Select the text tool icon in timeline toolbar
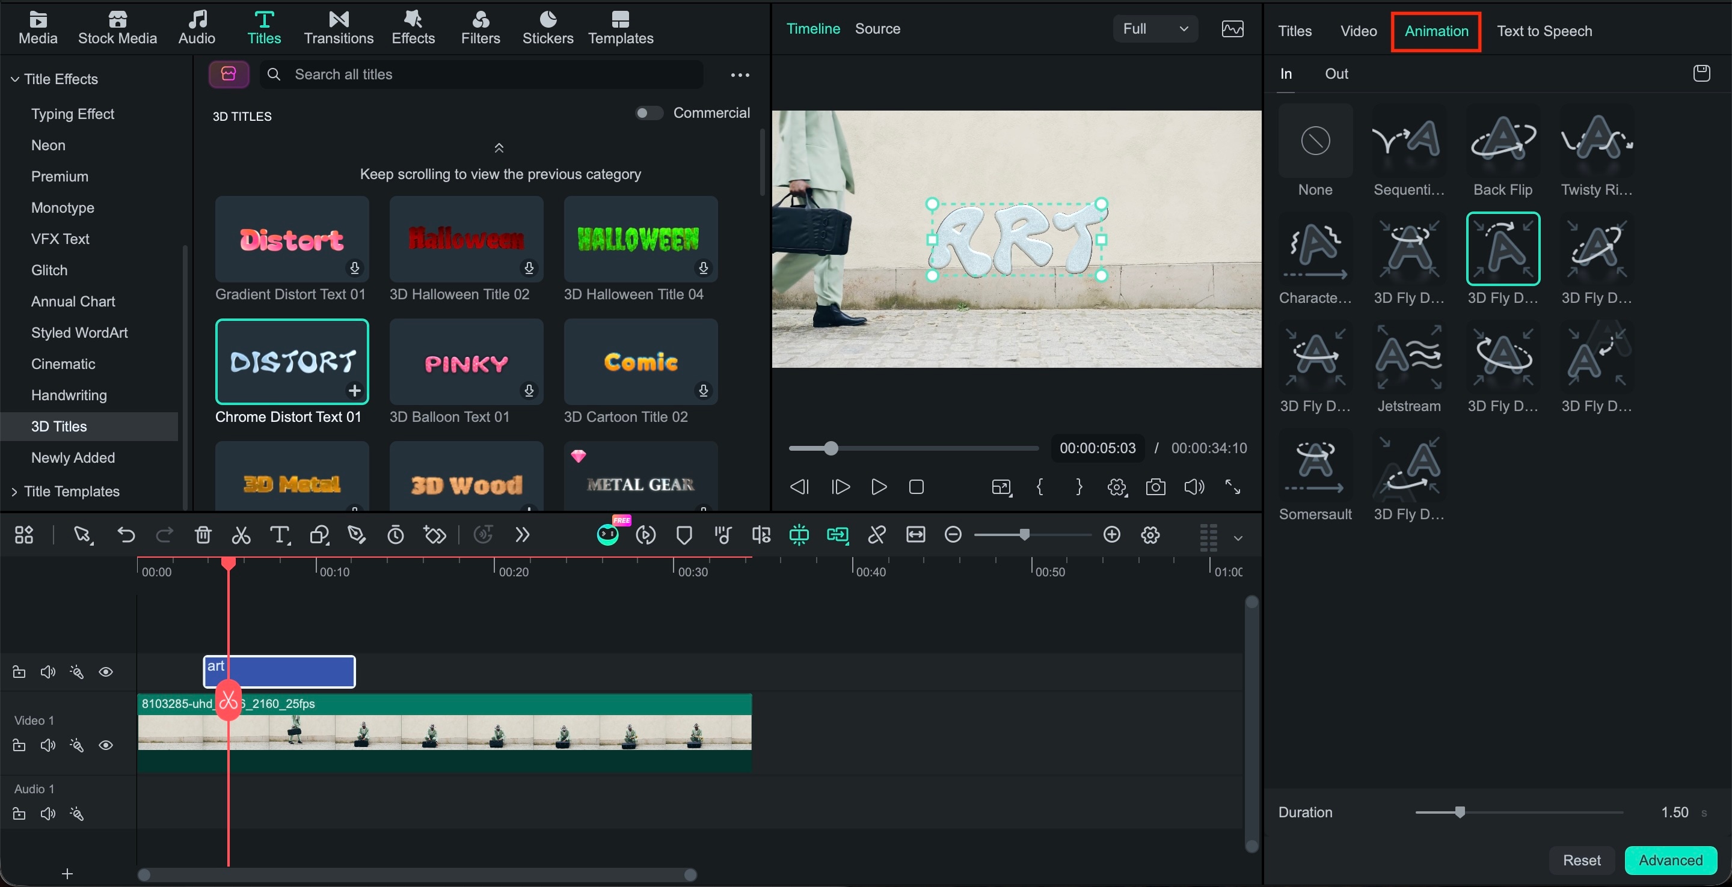Screen dimensions: 1732x887 (280, 535)
